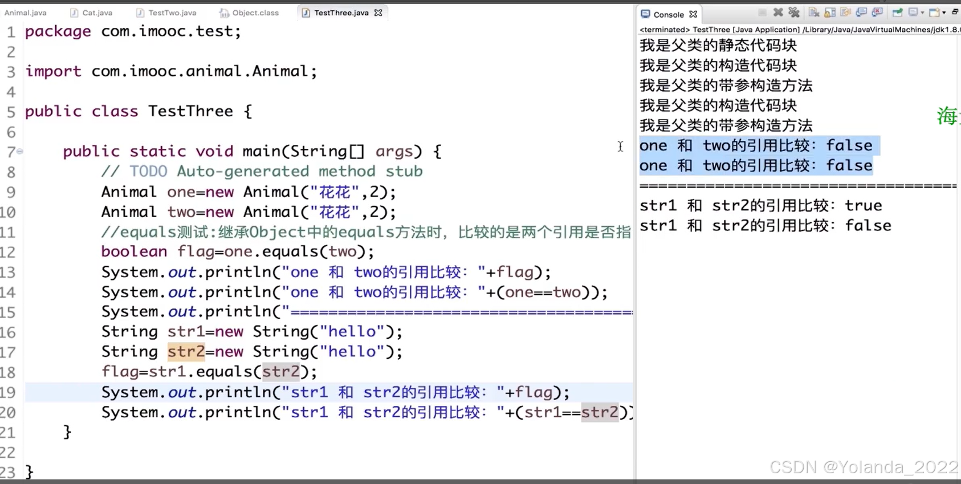Click the 'Animal one=new Animal' line

click(249, 192)
